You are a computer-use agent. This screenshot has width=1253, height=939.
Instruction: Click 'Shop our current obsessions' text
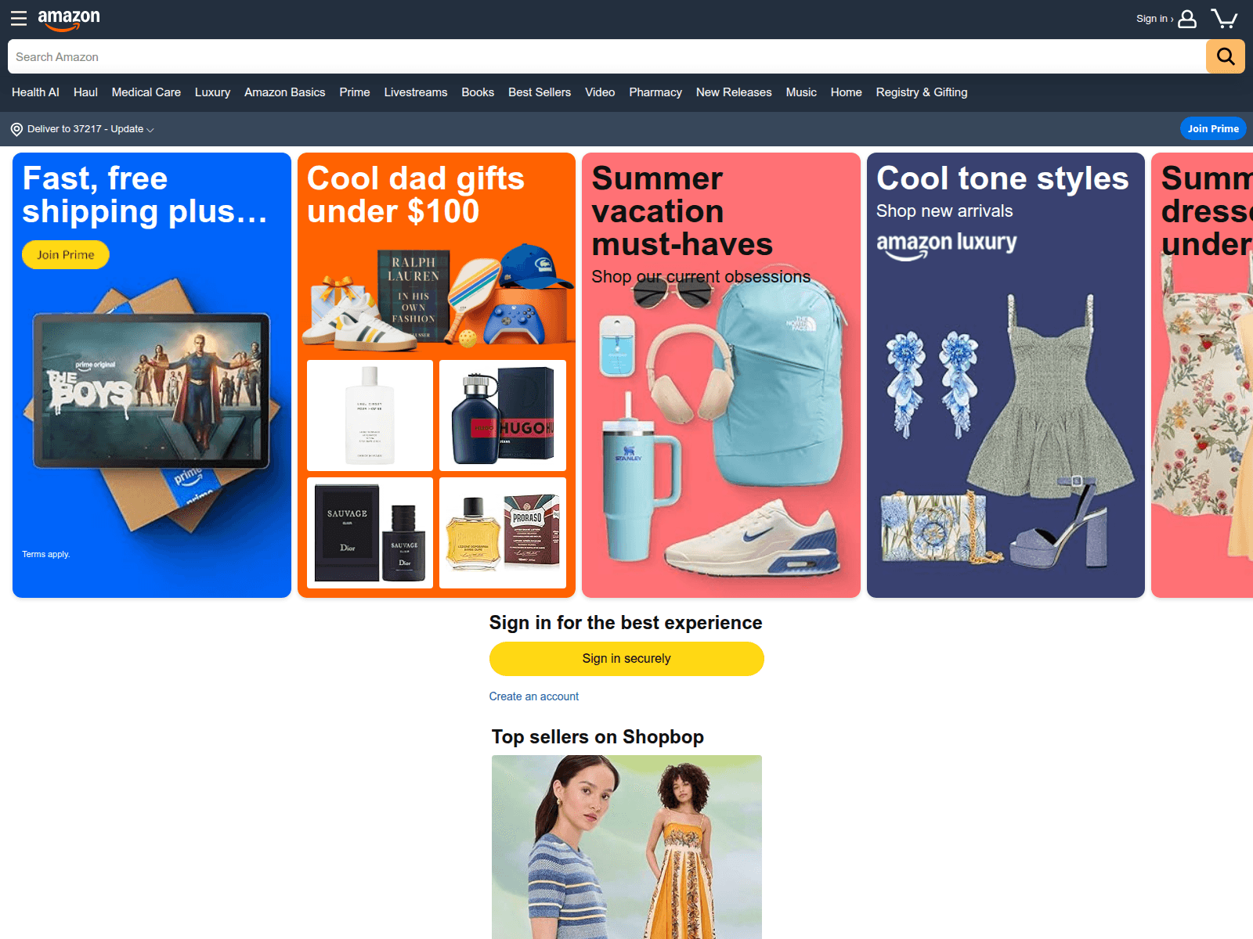coord(701,277)
